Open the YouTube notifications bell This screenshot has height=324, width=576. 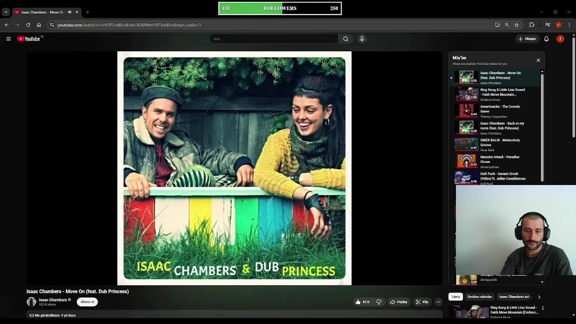[x=546, y=39]
